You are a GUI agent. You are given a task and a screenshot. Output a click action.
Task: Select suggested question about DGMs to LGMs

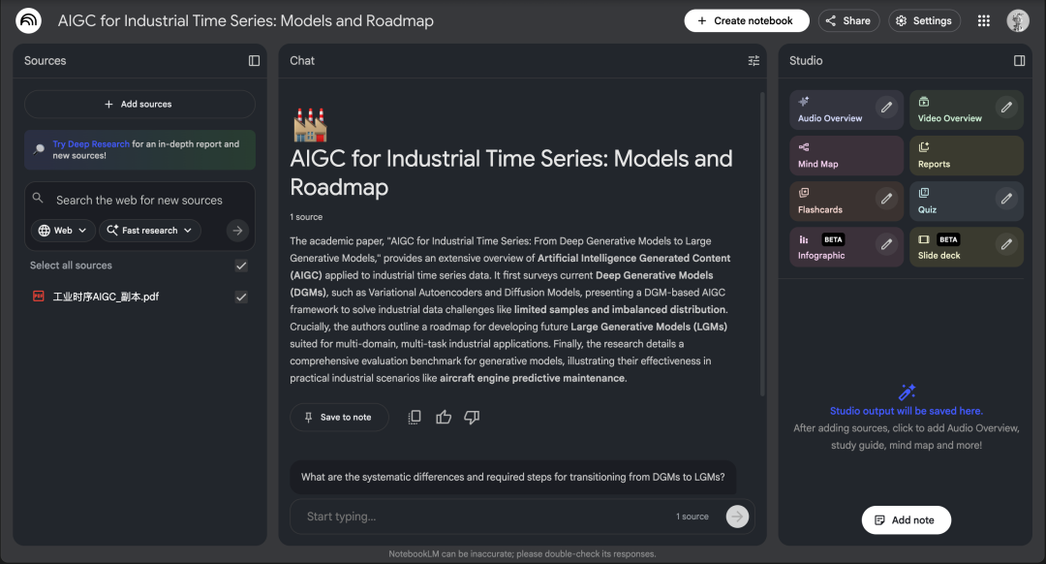[x=512, y=477]
